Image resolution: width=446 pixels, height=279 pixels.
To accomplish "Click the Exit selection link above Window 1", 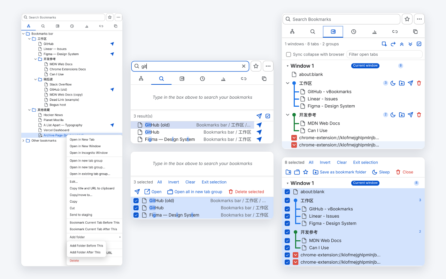I will tap(366, 163).
